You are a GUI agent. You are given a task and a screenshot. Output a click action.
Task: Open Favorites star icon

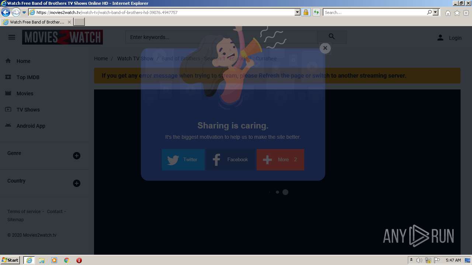[x=457, y=13]
